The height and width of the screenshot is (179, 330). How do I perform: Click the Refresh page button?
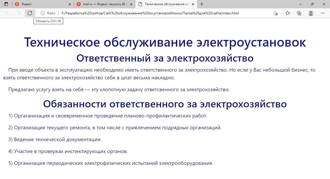click(x=30, y=13)
